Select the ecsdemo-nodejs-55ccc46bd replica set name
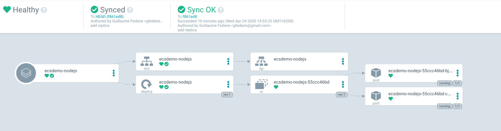The image size is (501, 131). [x=301, y=82]
